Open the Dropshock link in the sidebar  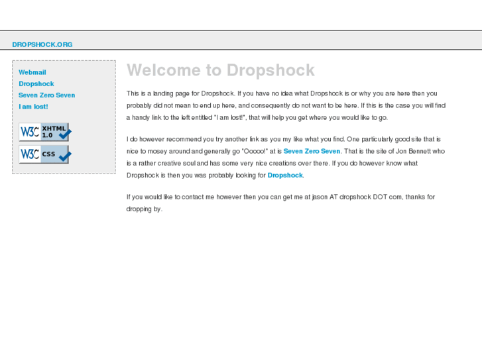(36, 83)
